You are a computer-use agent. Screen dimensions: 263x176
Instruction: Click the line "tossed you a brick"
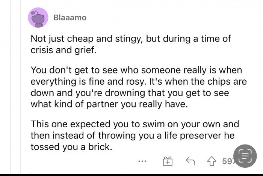point(71,146)
